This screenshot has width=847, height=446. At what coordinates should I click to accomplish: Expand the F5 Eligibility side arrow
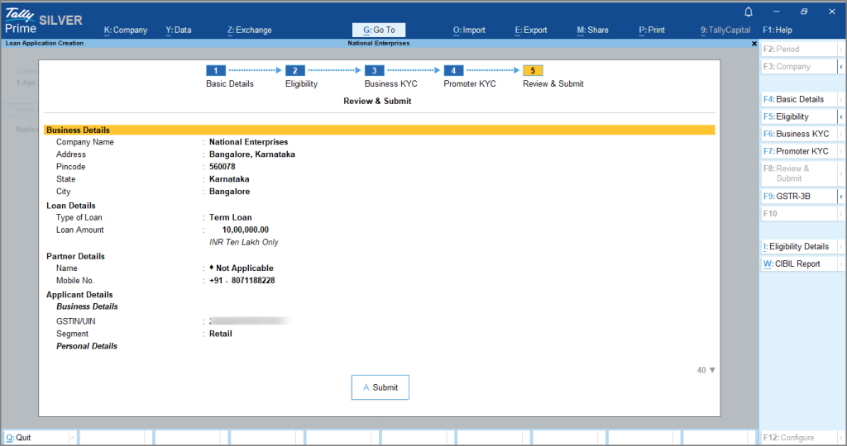[841, 117]
